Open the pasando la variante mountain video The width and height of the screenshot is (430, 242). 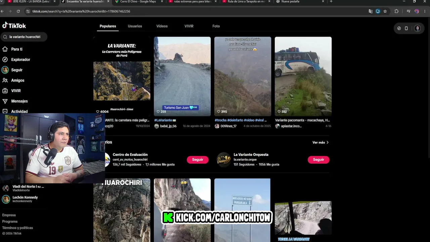click(243, 76)
